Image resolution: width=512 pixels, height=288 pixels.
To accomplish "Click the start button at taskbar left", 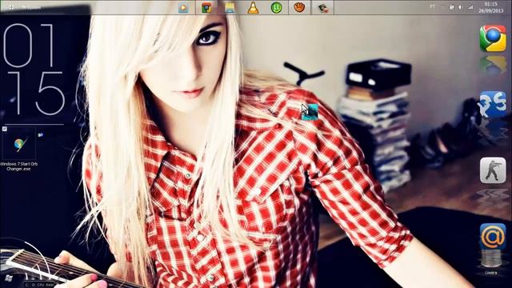I will tap(11, 7).
